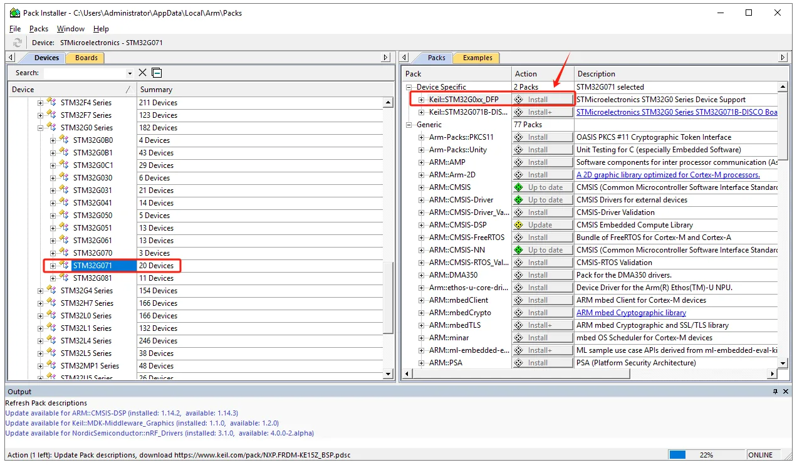797x465 pixels.
Task: Expand the STM32G071 device node
Action: (x=53, y=266)
